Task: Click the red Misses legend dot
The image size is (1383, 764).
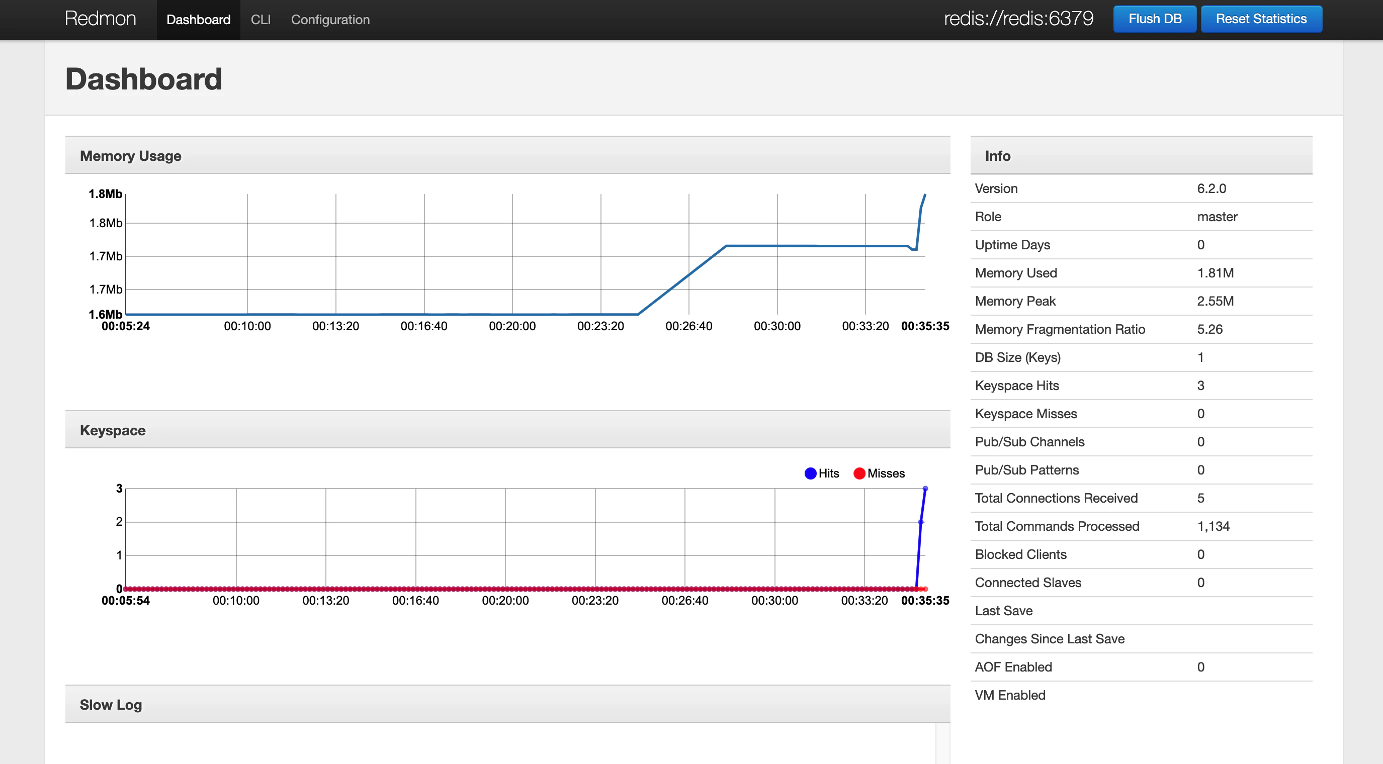Action: pyautogui.click(x=859, y=473)
